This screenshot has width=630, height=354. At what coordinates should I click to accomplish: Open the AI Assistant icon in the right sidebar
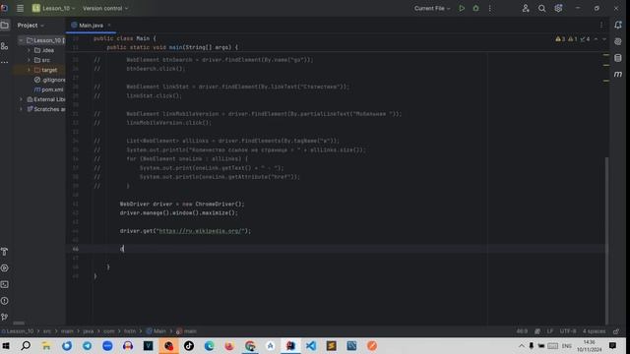(x=618, y=41)
